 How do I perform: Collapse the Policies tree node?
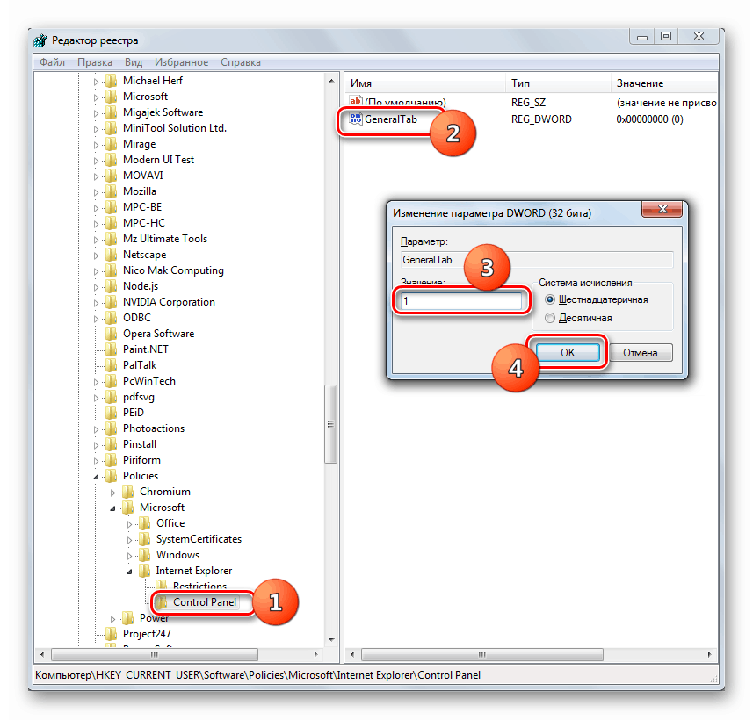tap(96, 477)
